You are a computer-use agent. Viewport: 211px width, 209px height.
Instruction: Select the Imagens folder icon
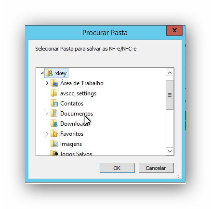[54, 144]
